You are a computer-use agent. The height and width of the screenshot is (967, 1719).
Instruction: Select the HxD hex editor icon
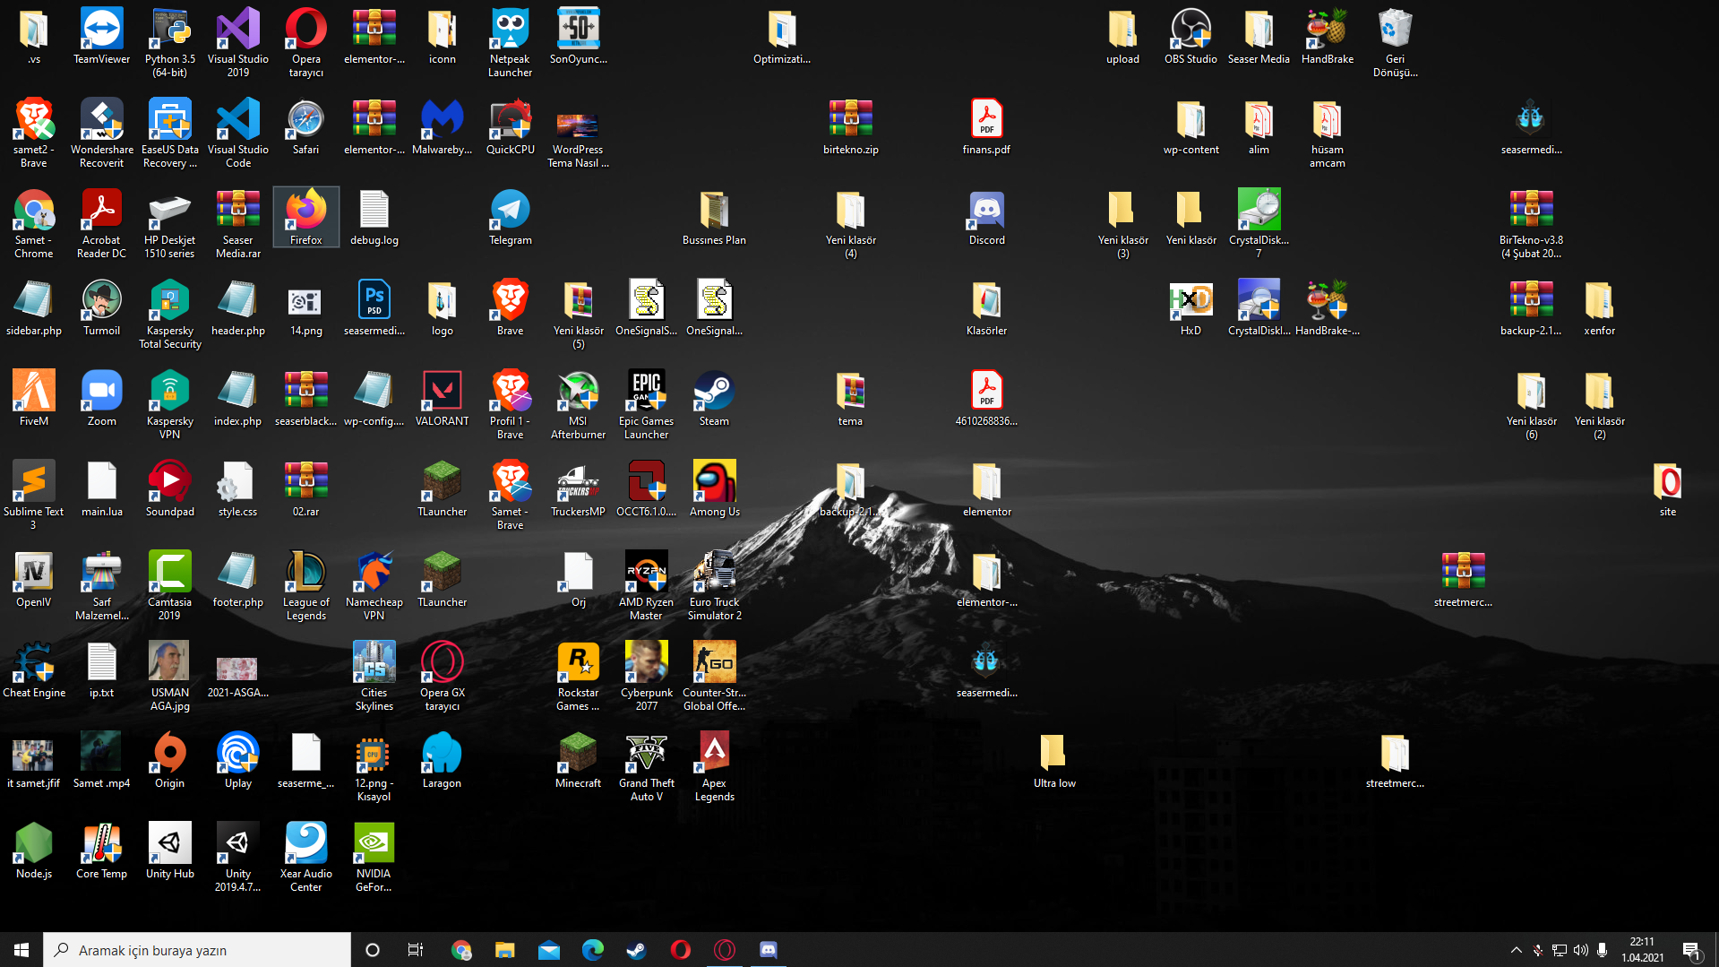coord(1190,308)
